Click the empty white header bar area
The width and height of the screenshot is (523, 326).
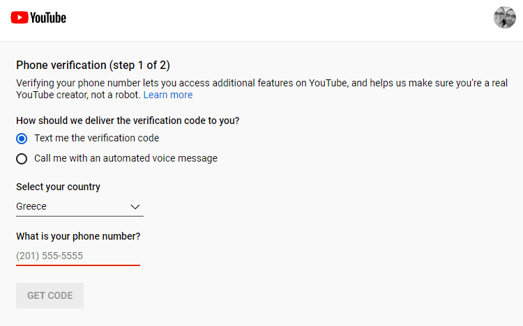[x=280, y=20]
